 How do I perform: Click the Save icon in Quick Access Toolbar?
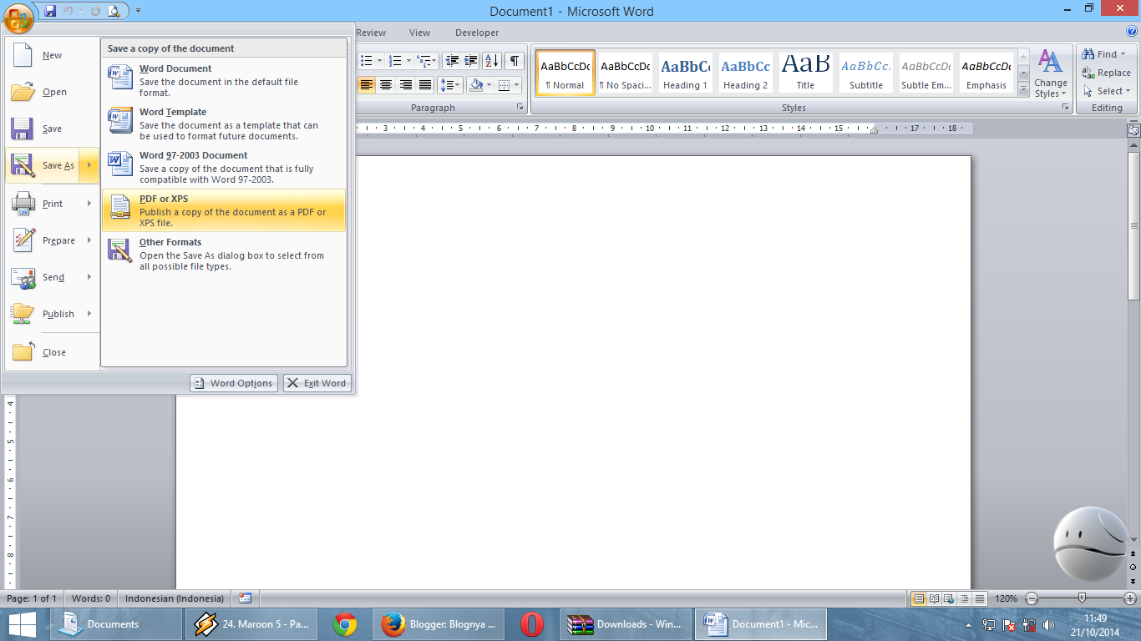coord(50,11)
